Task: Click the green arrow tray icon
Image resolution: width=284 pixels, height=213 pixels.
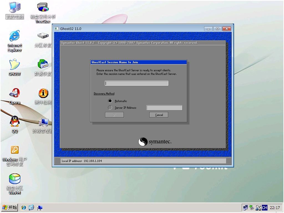Action: [252, 207]
